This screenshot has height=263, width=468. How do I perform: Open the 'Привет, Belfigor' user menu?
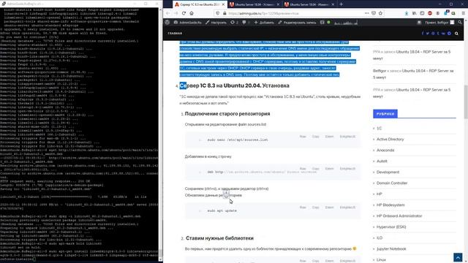point(439,23)
